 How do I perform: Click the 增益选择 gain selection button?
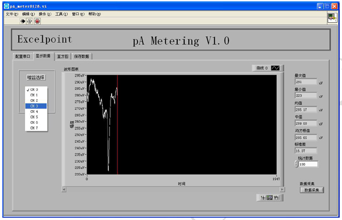36,77
